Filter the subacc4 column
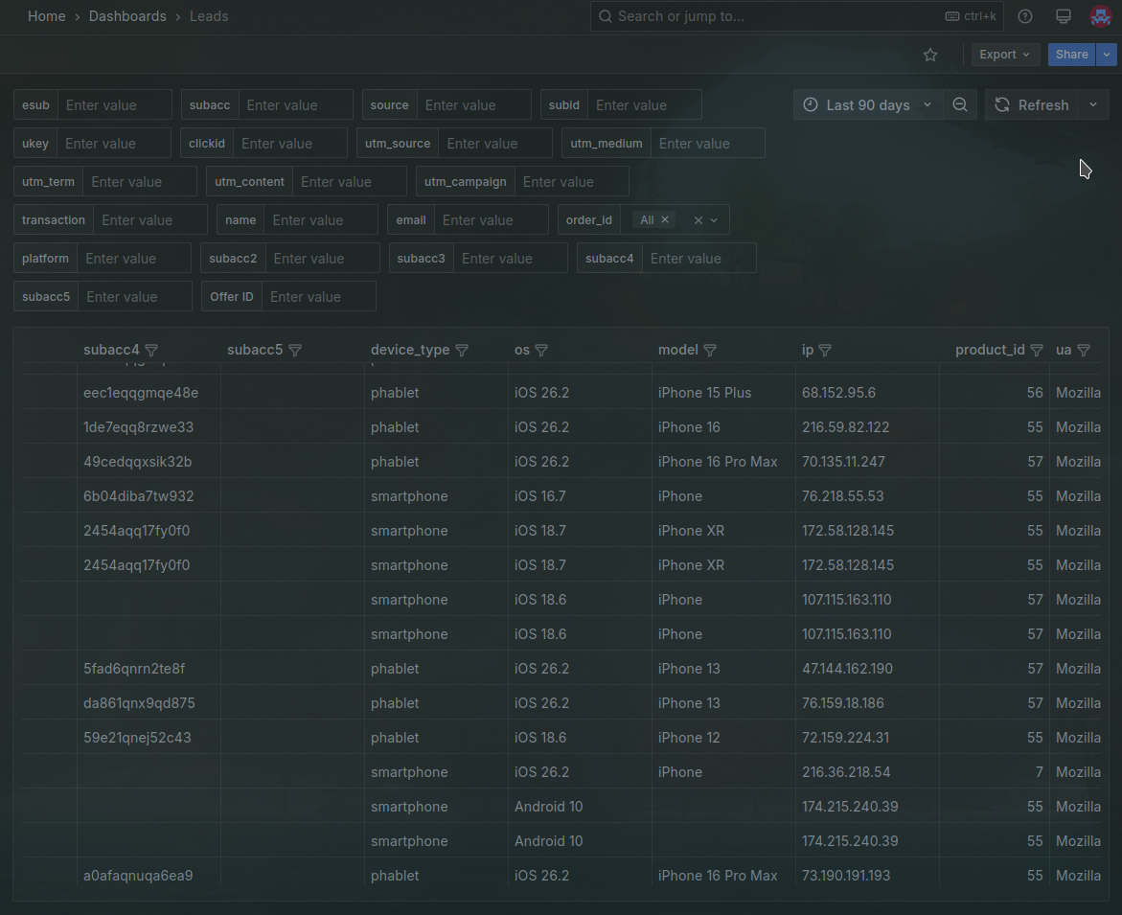1122x915 pixels. coord(151,351)
